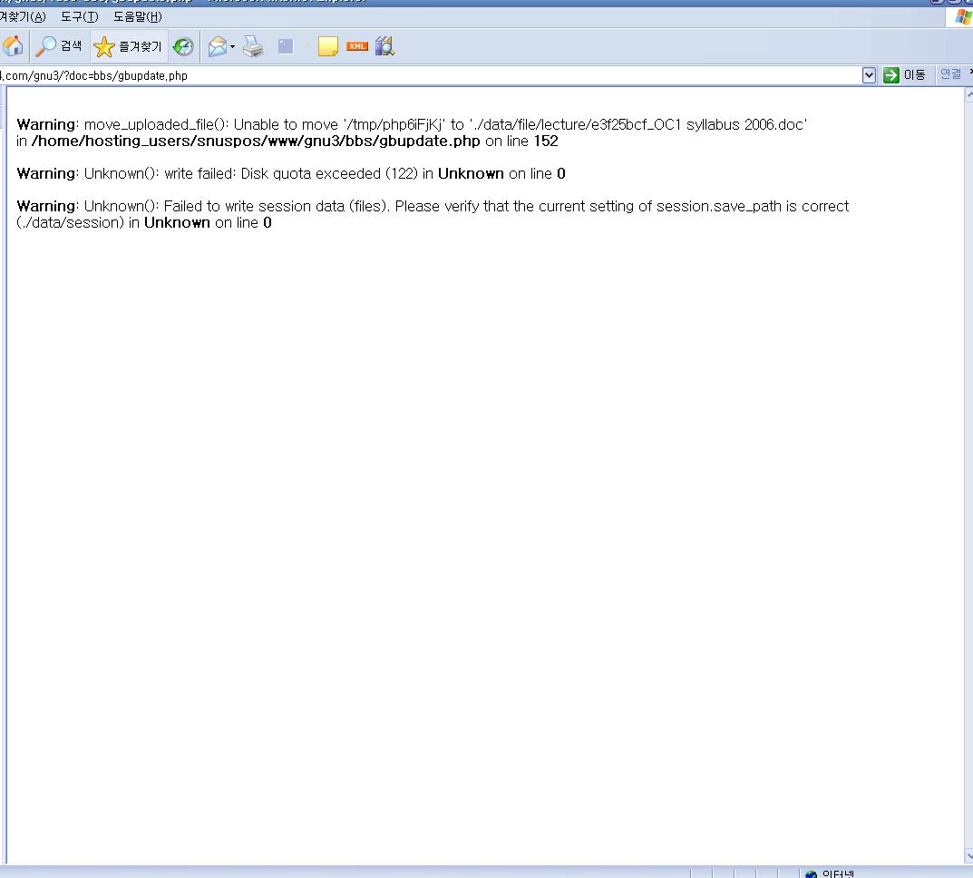Click the address bar URL field
Image resolution: width=973 pixels, height=878 pixels.
tap(430, 75)
